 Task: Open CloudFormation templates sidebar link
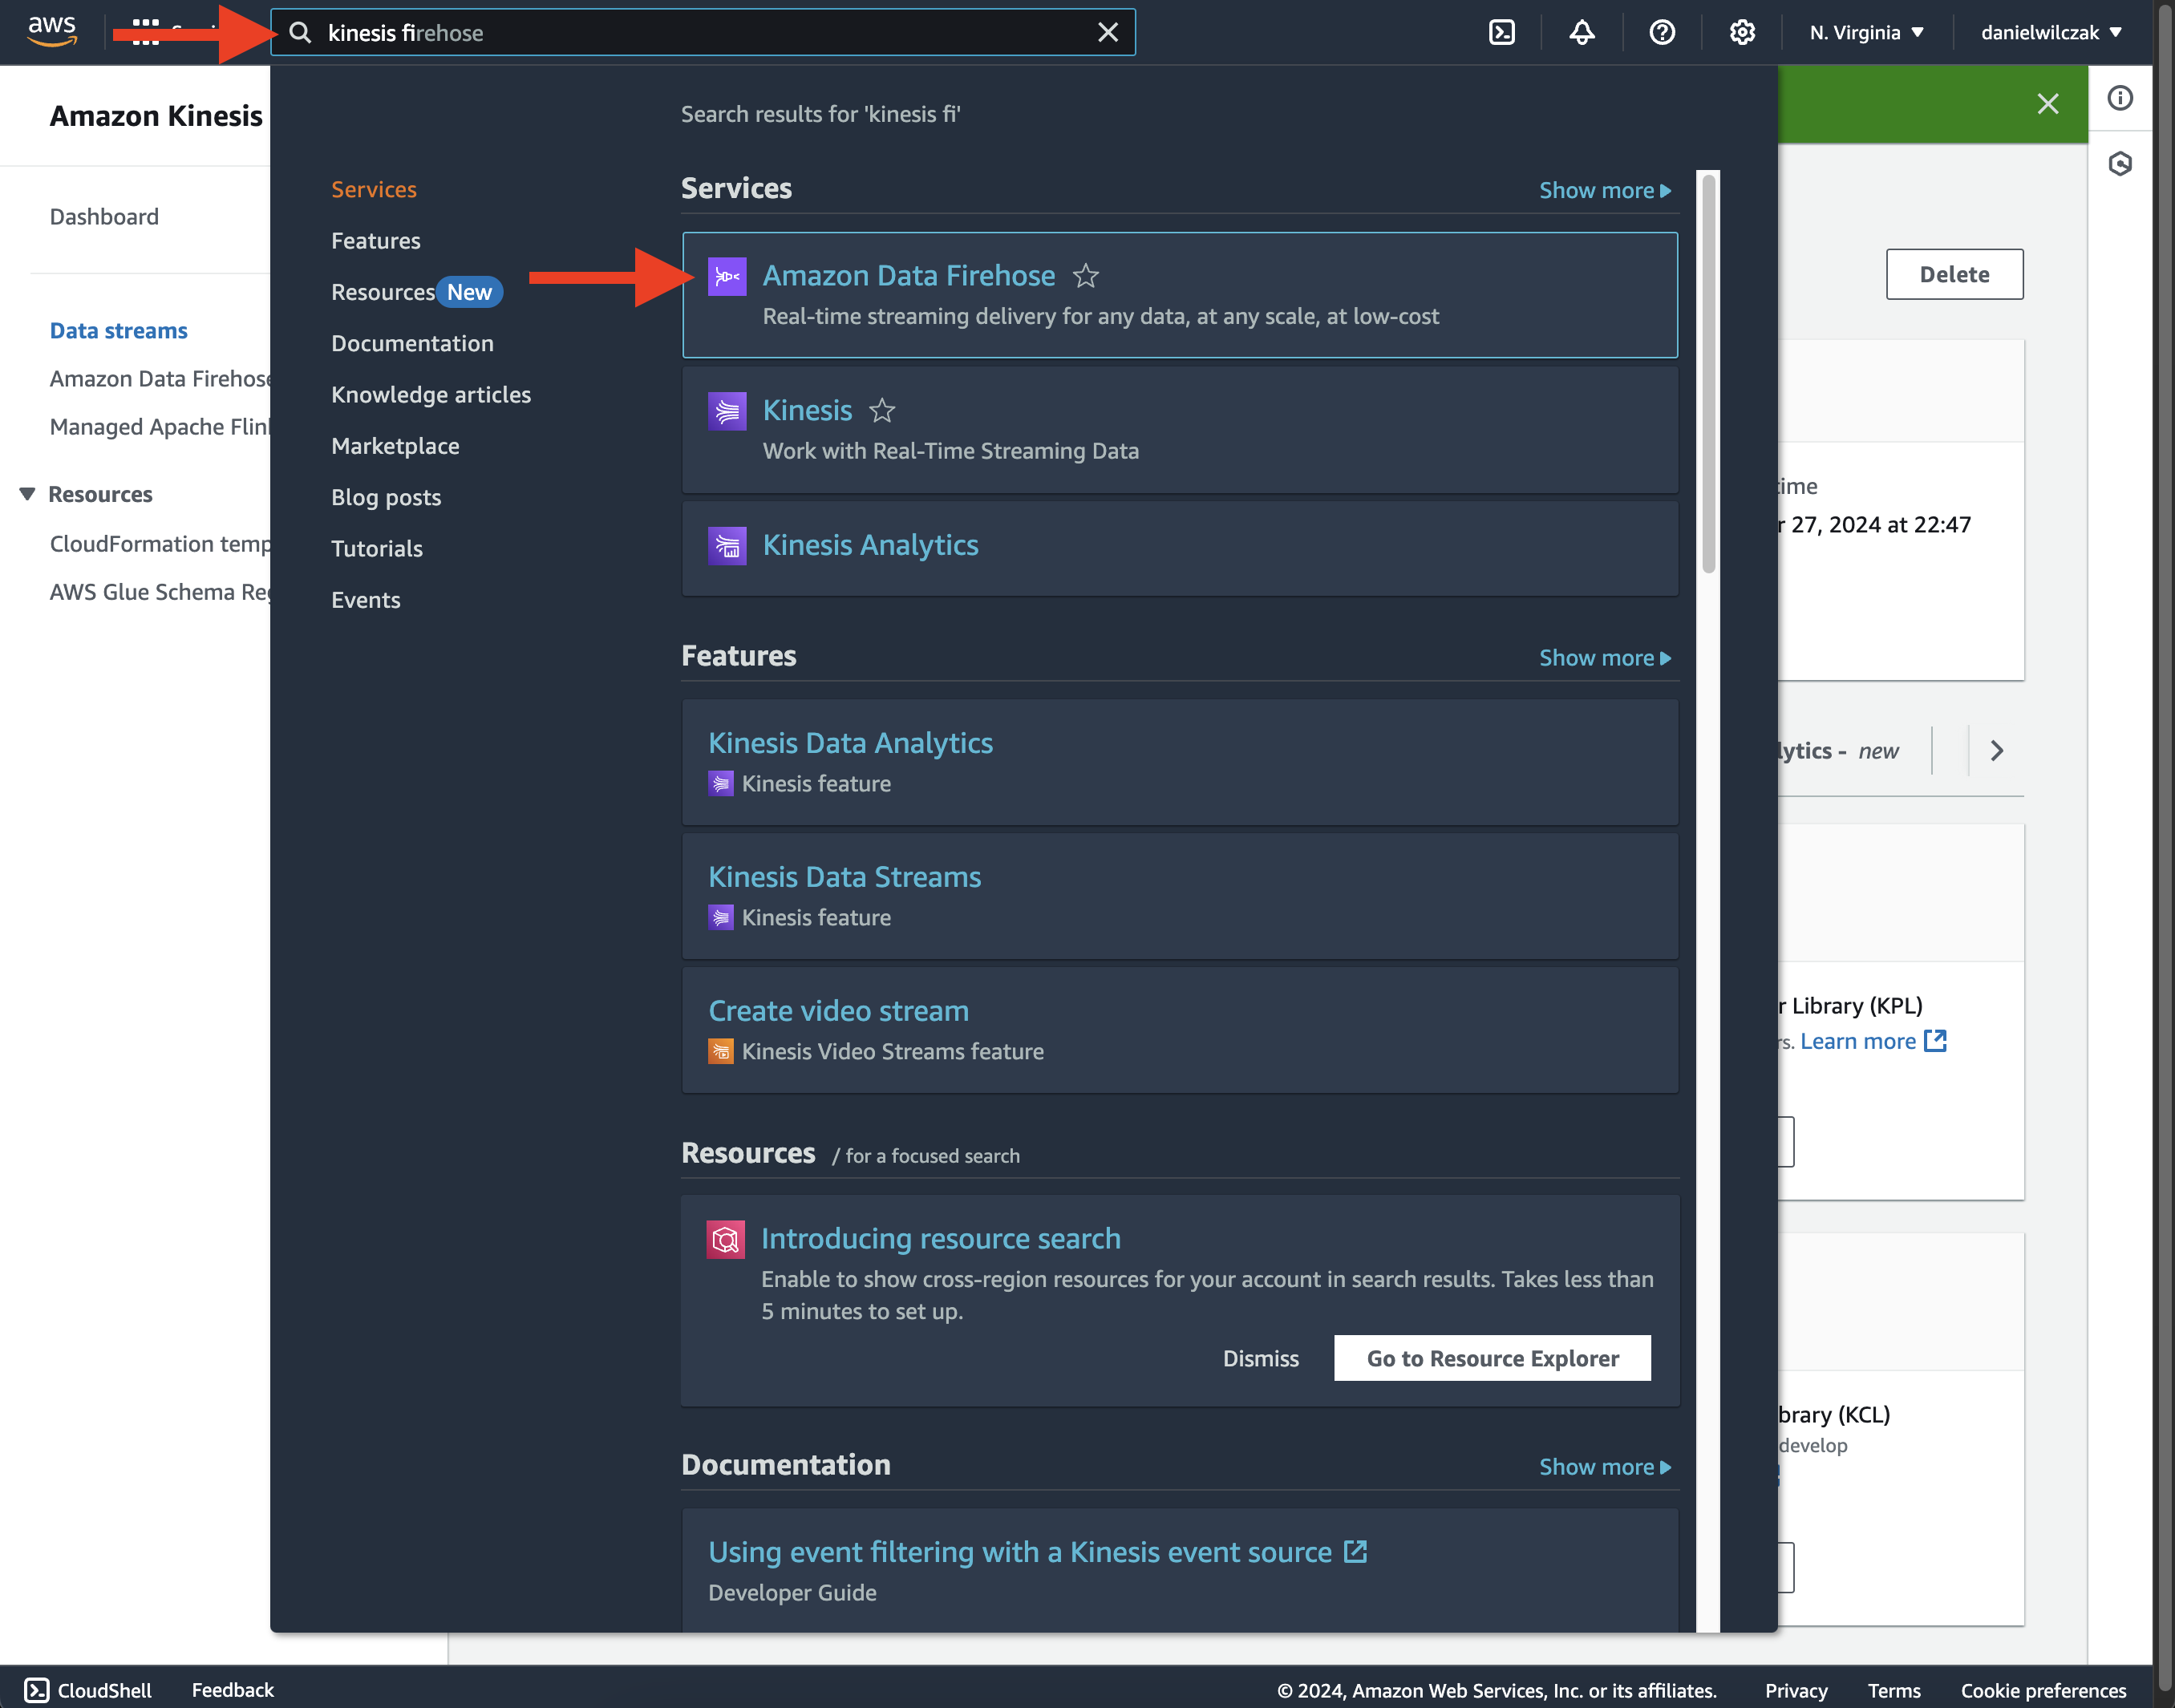coord(160,544)
